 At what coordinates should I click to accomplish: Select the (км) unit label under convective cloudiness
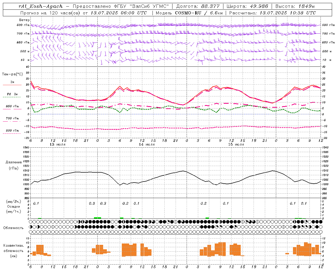(13, 256)
